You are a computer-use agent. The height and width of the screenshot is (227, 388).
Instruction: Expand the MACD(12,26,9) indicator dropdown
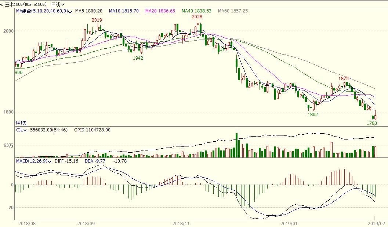50,161
